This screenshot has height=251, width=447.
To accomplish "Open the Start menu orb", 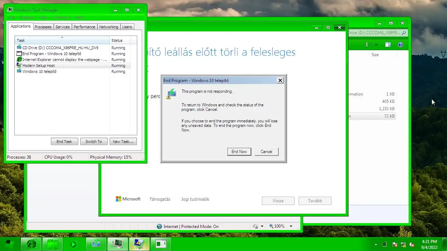I will click(9, 244).
